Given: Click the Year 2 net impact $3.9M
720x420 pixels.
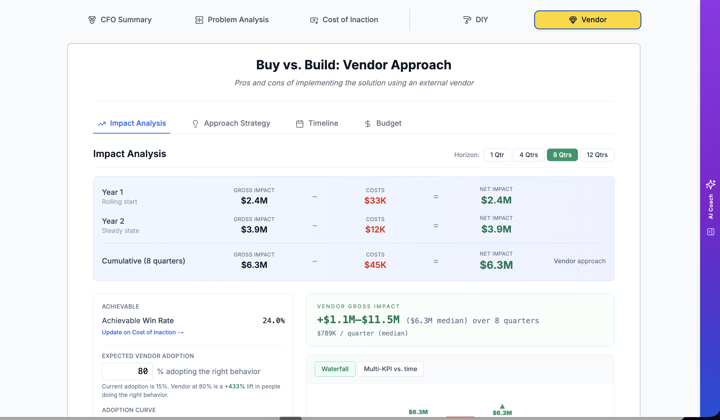Looking at the screenshot, I should (496, 229).
